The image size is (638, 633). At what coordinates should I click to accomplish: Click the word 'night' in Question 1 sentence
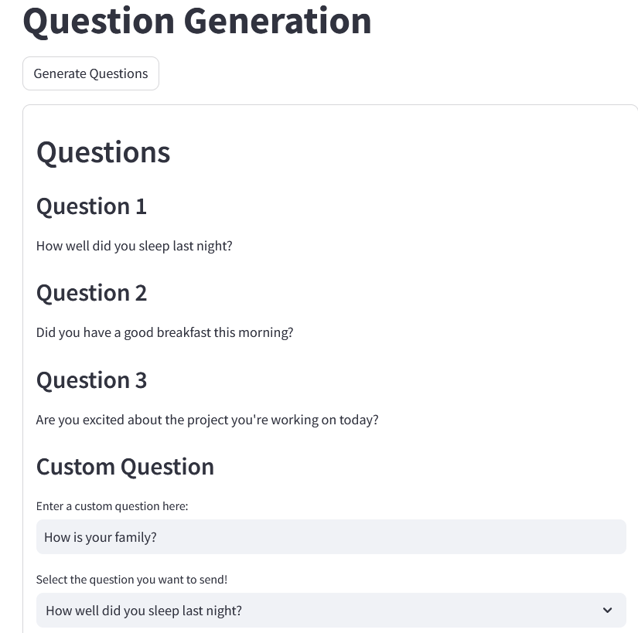(212, 246)
